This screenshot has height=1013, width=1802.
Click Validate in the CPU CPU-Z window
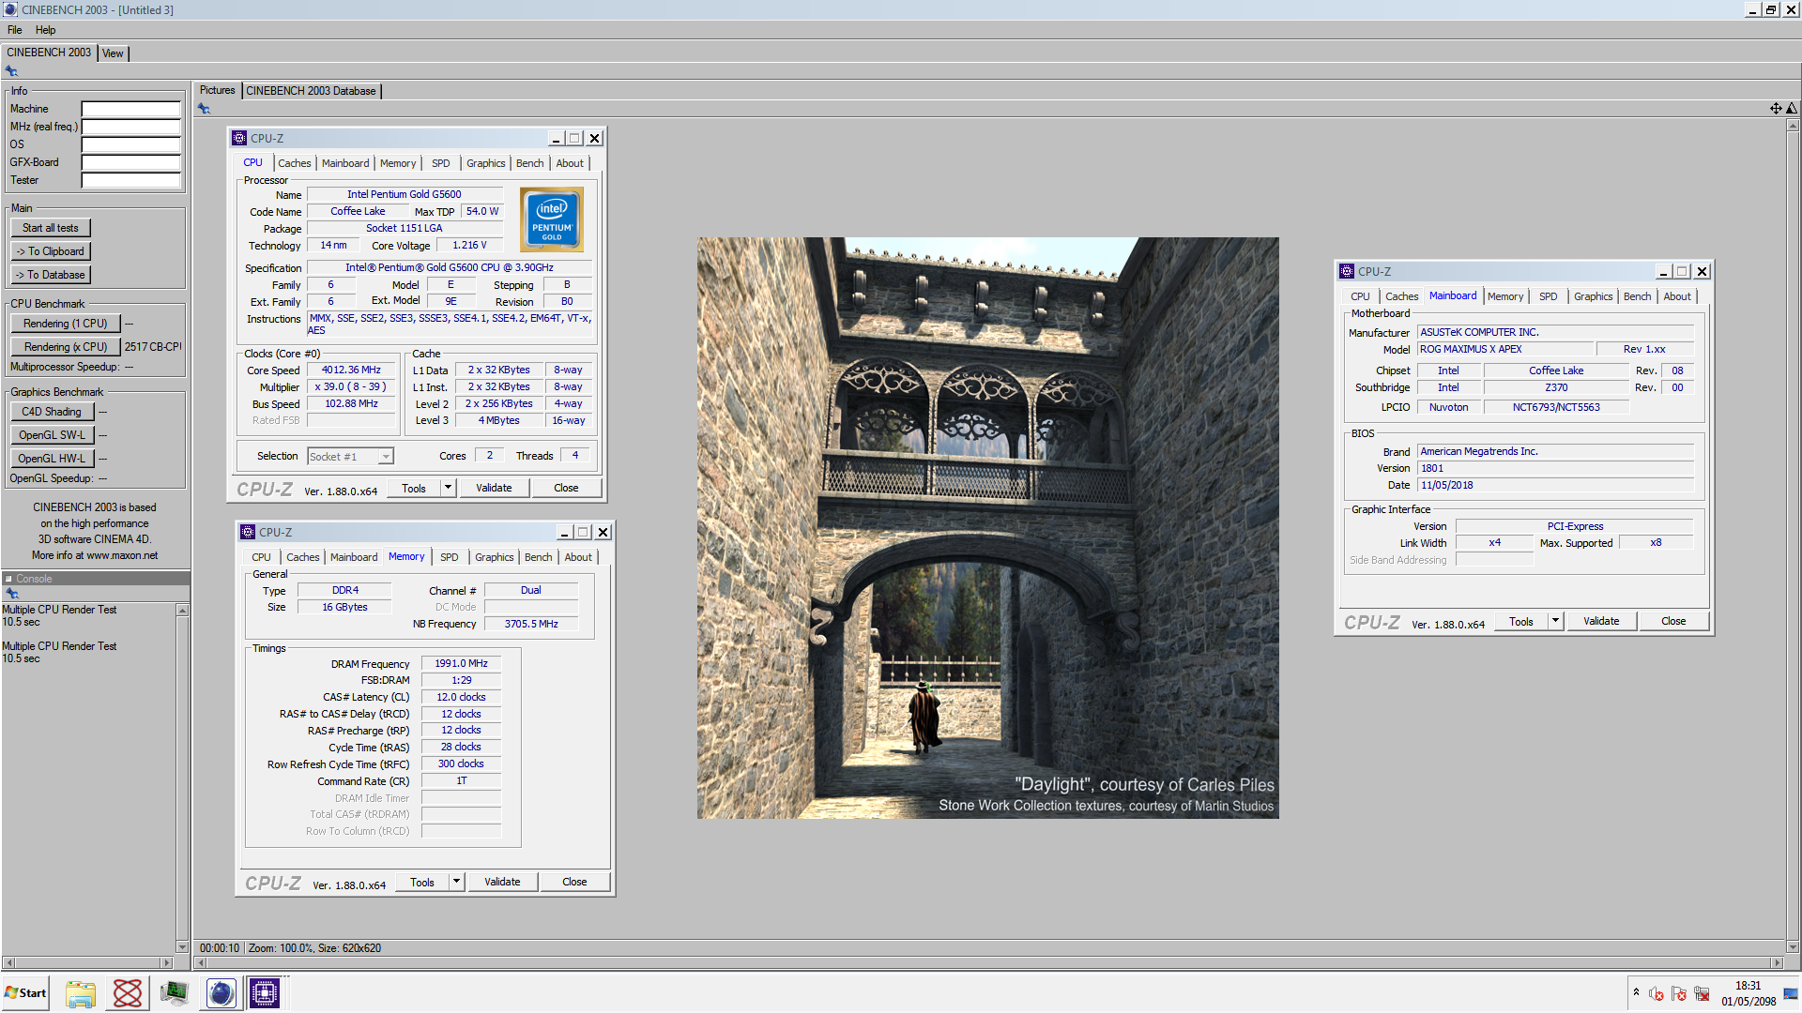coord(494,488)
